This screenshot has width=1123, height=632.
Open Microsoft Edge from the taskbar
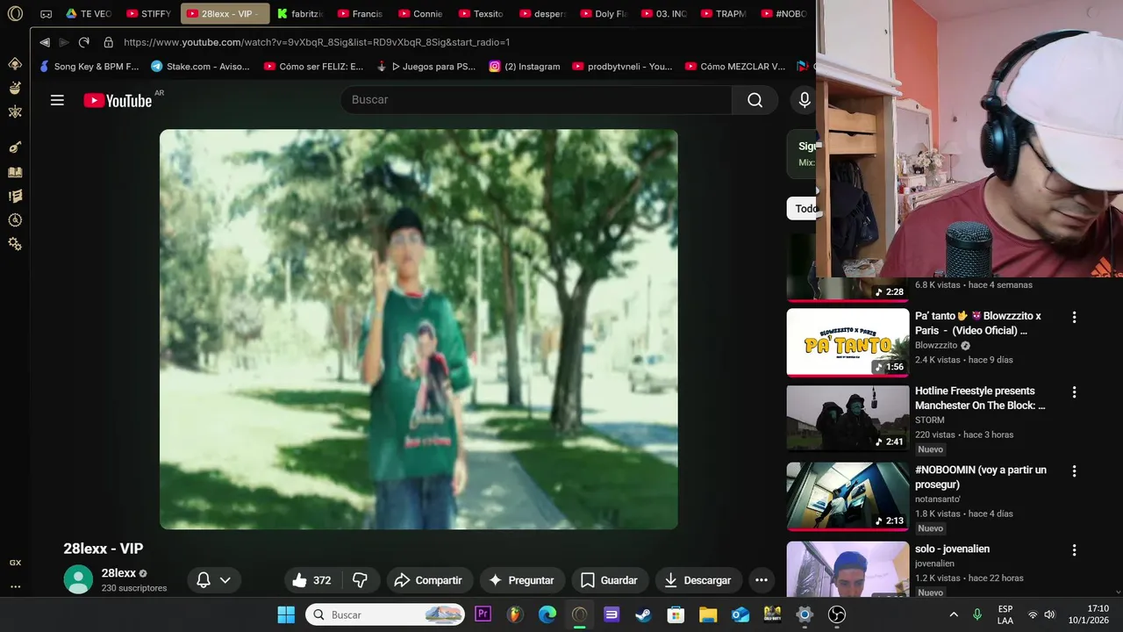(547, 614)
